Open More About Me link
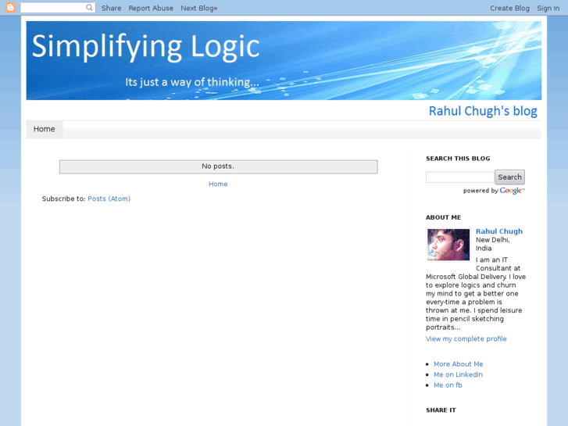Screen dimensions: 568x426 [x=459, y=364]
